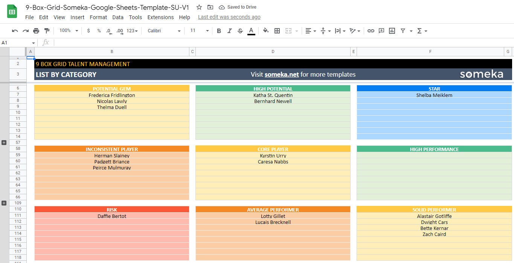Open the zoom level dropdown

coord(68,30)
